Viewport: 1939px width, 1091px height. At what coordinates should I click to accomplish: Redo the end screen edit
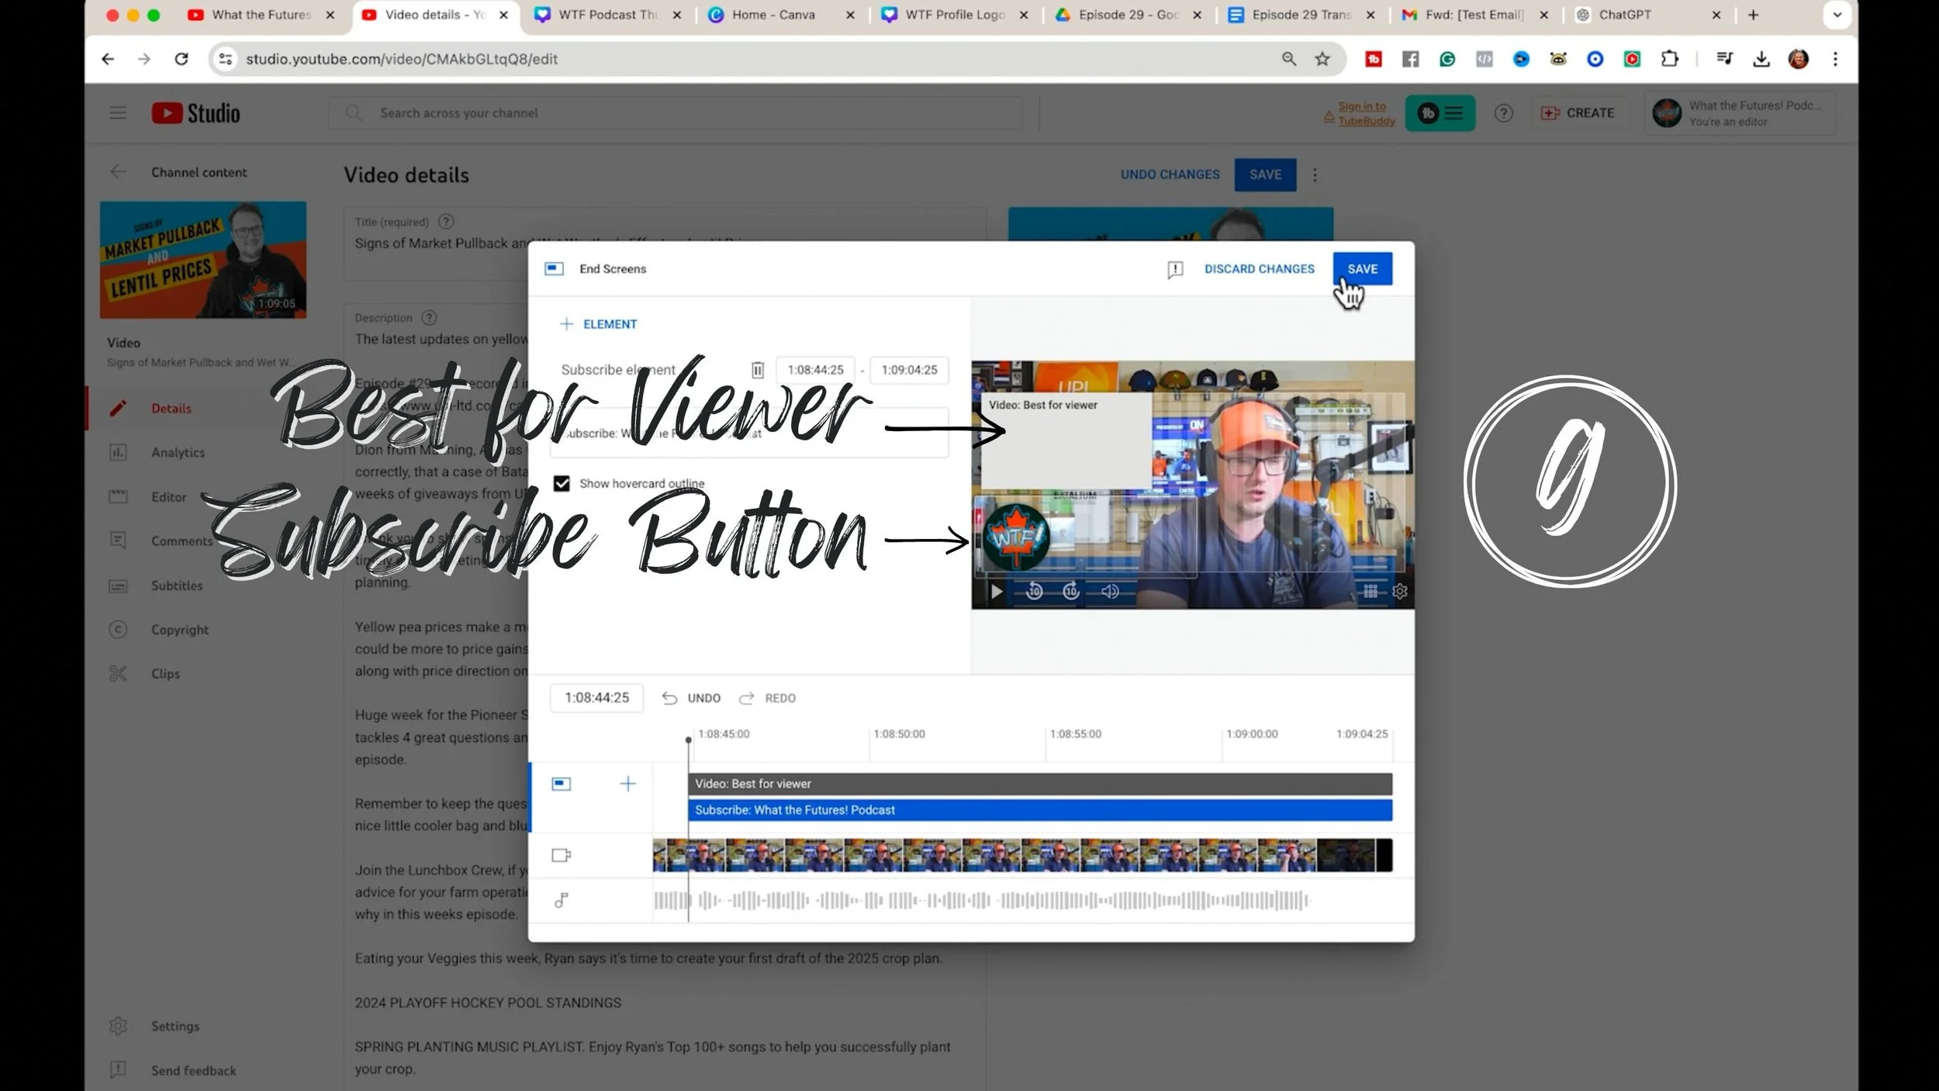767,698
